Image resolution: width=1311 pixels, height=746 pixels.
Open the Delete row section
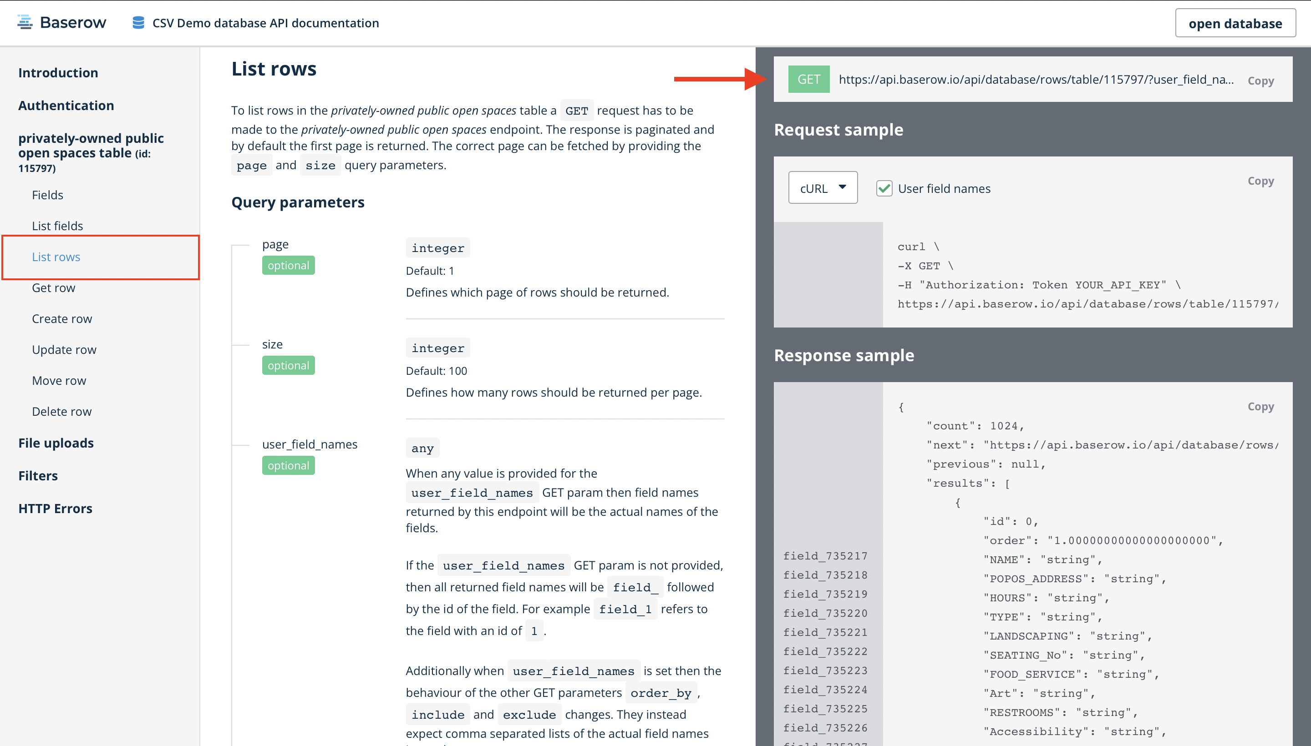61,411
